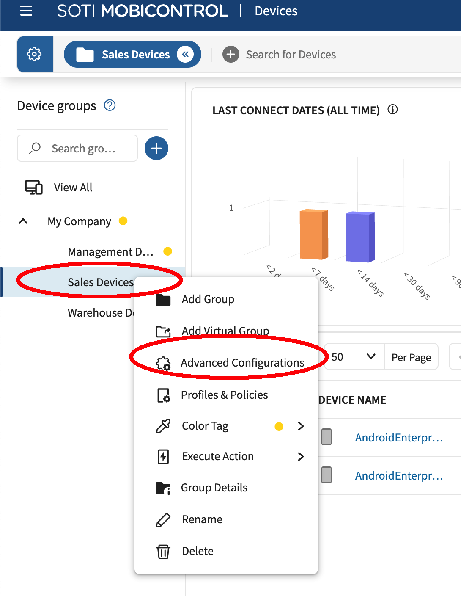The height and width of the screenshot is (596, 461).
Task: Choose Group Details from context menu
Action: [226, 488]
